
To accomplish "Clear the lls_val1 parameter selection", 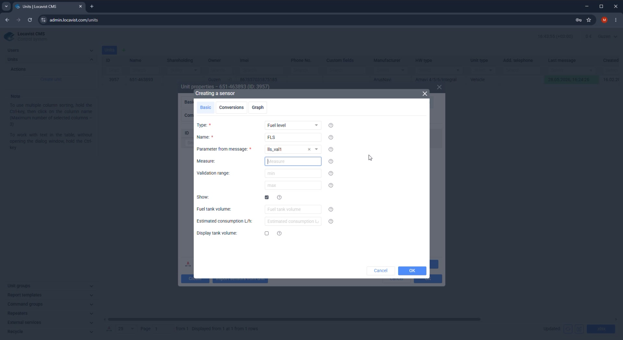I will 309,150.
